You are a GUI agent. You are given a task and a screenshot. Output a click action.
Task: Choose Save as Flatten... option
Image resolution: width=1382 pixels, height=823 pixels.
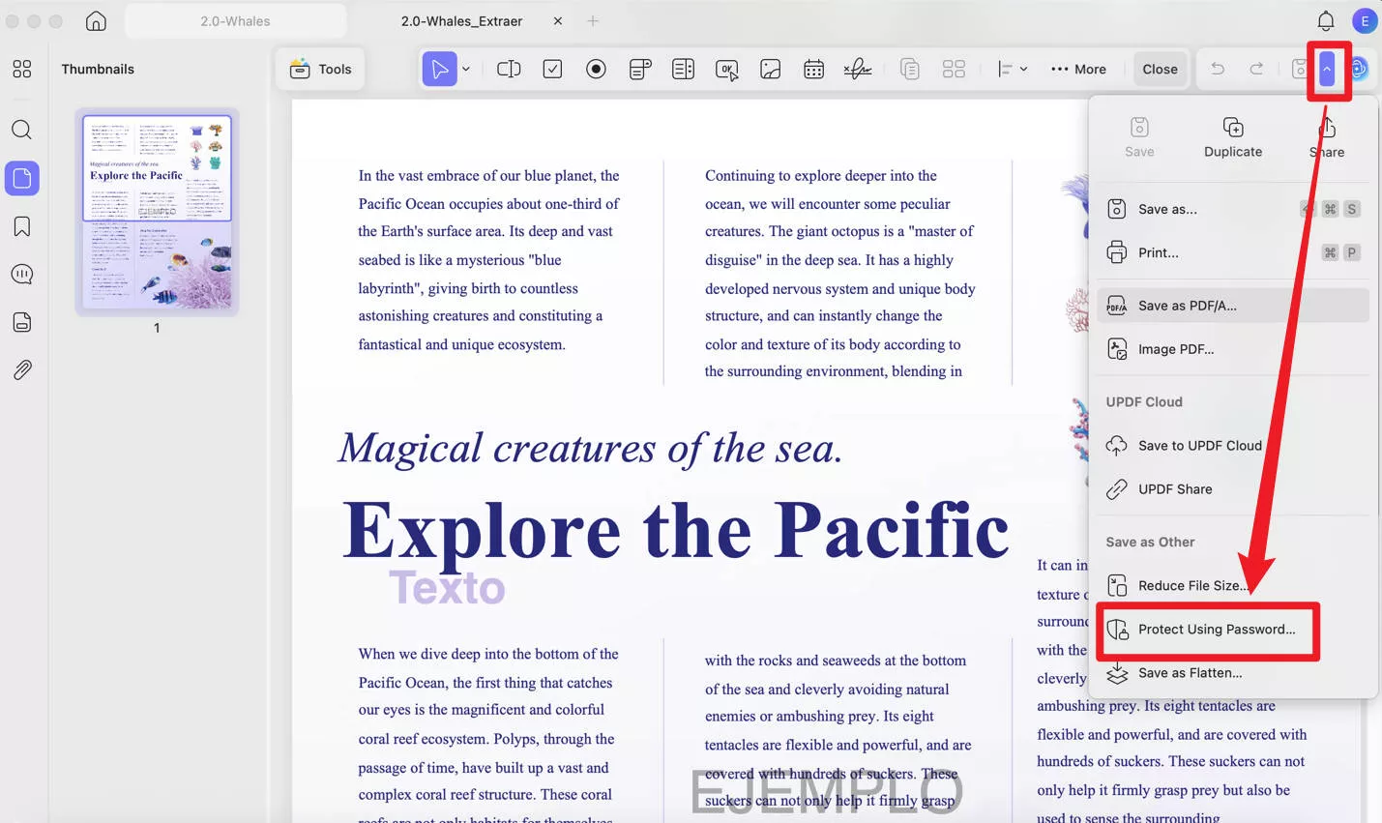click(1233, 673)
